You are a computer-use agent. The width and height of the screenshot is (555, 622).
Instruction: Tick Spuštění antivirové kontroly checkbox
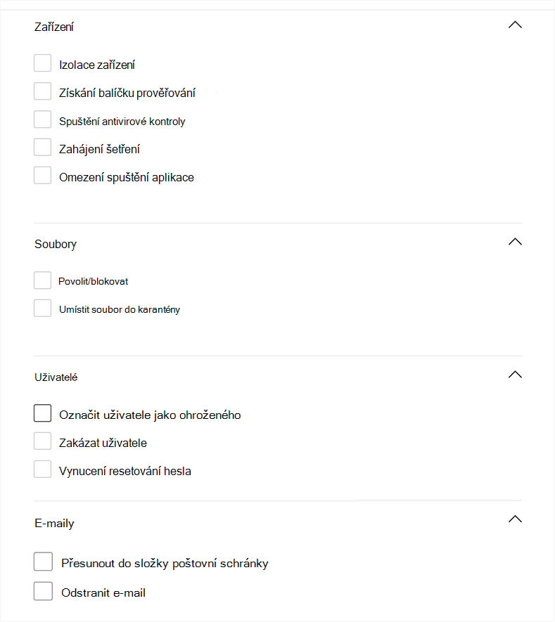click(43, 119)
